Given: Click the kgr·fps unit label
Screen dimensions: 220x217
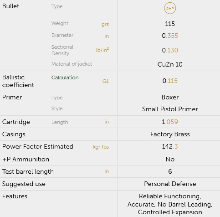Looking at the screenshot, I should (x=101, y=147).
